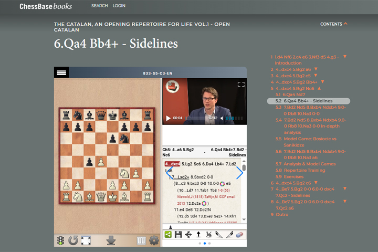Open the hamburger menu above the chessboard

pos(61,72)
